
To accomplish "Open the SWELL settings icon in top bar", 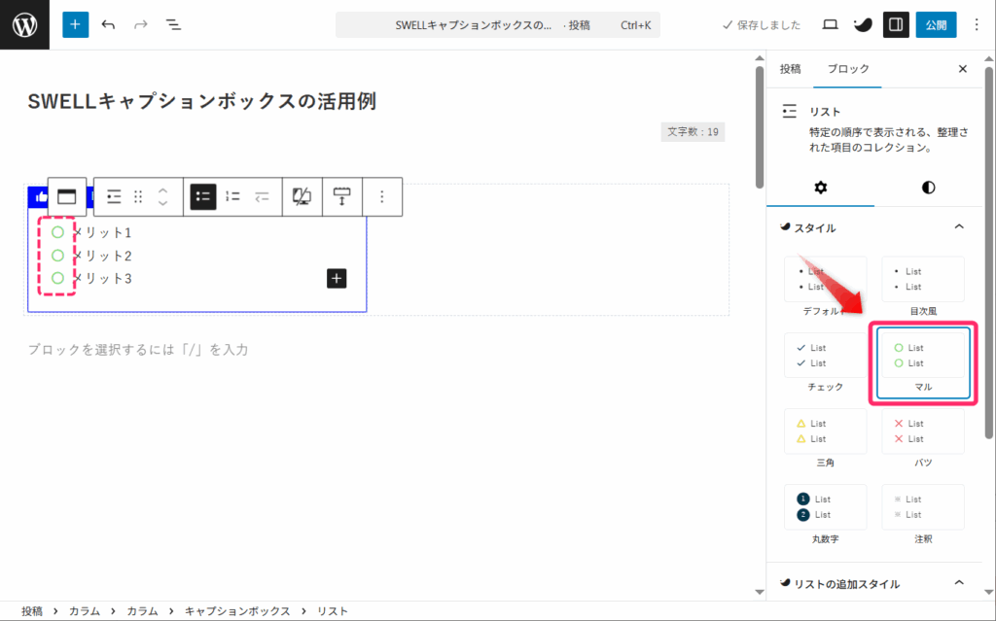I will click(x=863, y=24).
